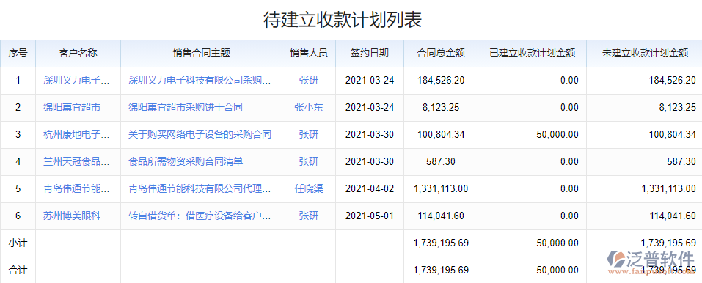Screen dimensions: 702x283
Task: Open customer link 绵阳惠宜超市
Action: pyautogui.click(x=72, y=108)
